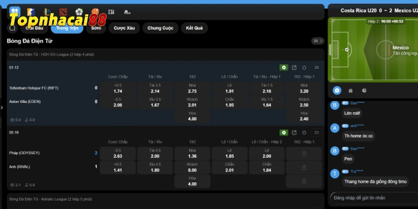The width and height of the screenshot is (418, 209).
Task: Expand the left side panel arrow
Action: [2, 108]
